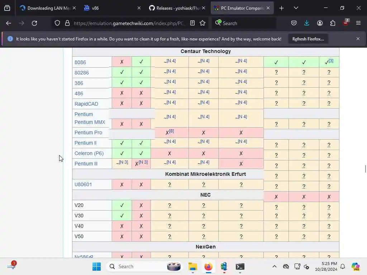This screenshot has width=367, height=275.
Task: Open clock showing 5:25 PM
Action: pyautogui.click(x=326, y=266)
